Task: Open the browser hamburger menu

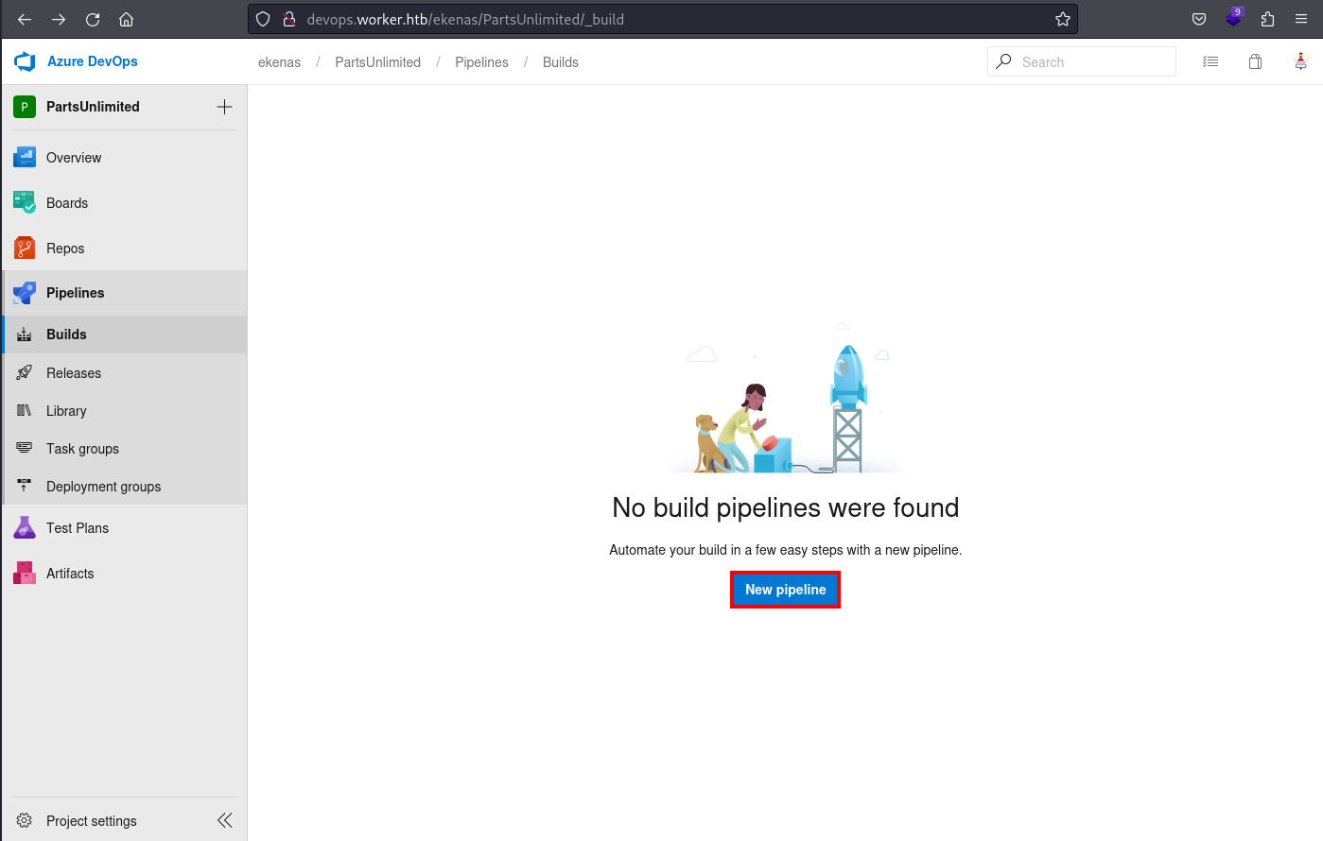Action: 1301,19
